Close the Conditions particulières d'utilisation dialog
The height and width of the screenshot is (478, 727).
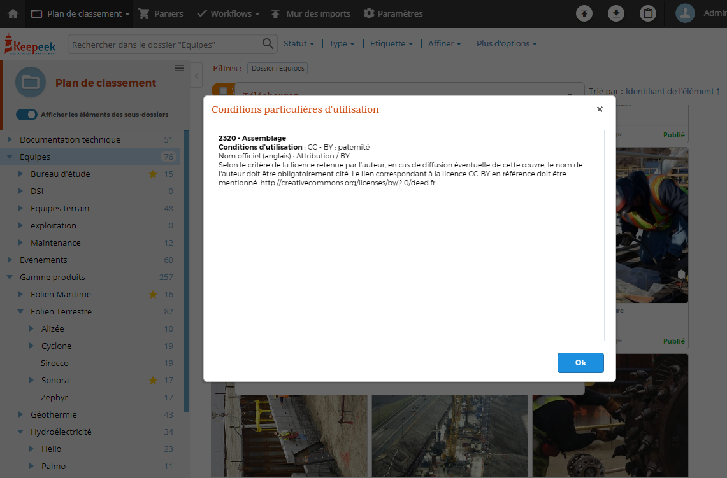pyautogui.click(x=600, y=109)
